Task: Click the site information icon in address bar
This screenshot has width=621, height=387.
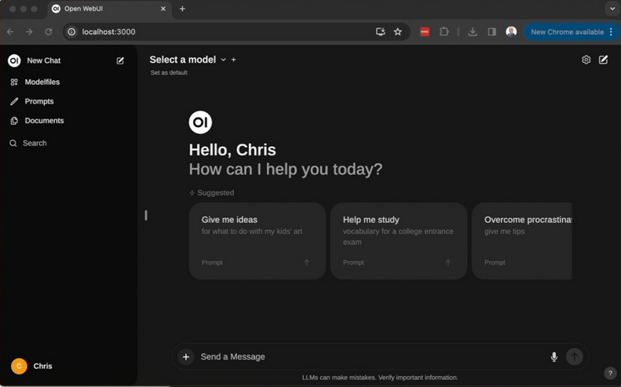Action: pos(71,31)
